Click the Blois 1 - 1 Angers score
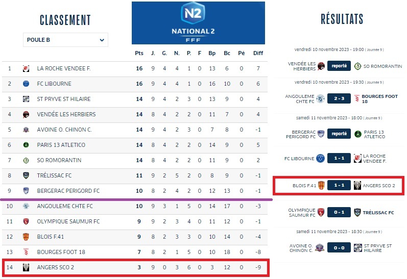The height and width of the screenshot is (279, 407). tap(339, 186)
